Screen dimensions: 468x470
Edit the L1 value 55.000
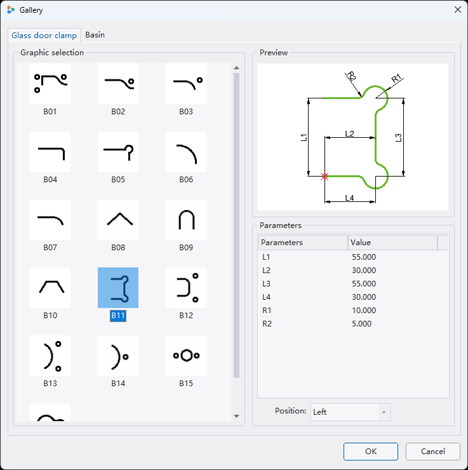364,257
